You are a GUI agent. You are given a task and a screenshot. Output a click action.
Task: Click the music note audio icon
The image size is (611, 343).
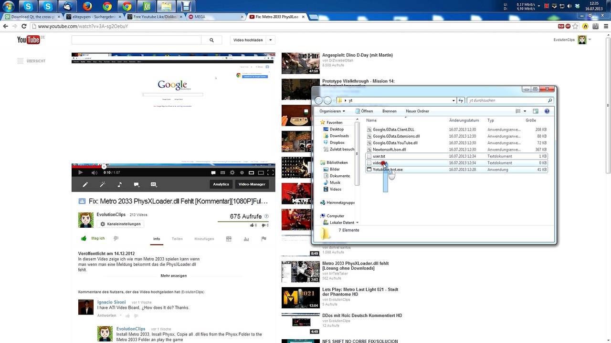pos(119,184)
